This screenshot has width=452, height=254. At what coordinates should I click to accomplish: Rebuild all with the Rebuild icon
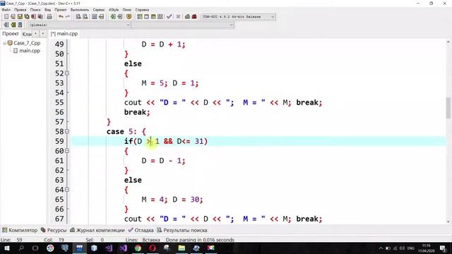point(160,17)
